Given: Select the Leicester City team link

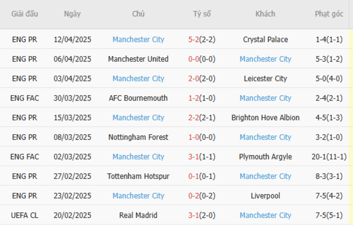Looking at the screenshot, I should (x=266, y=79).
